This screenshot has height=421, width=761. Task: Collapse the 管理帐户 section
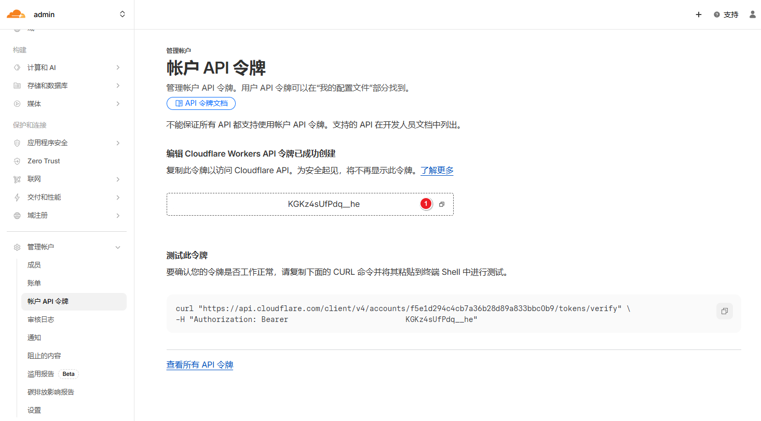pyautogui.click(x=118, y=247)
